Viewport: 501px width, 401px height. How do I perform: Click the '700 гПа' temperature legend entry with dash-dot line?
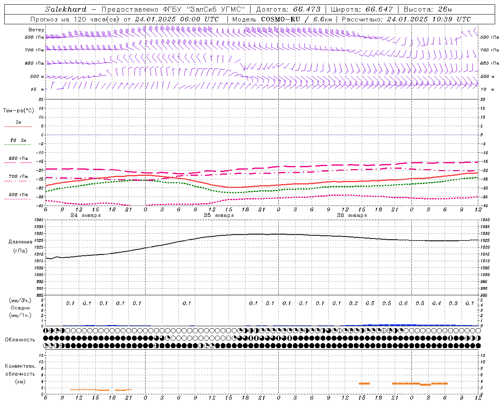(x=18, y=176)
